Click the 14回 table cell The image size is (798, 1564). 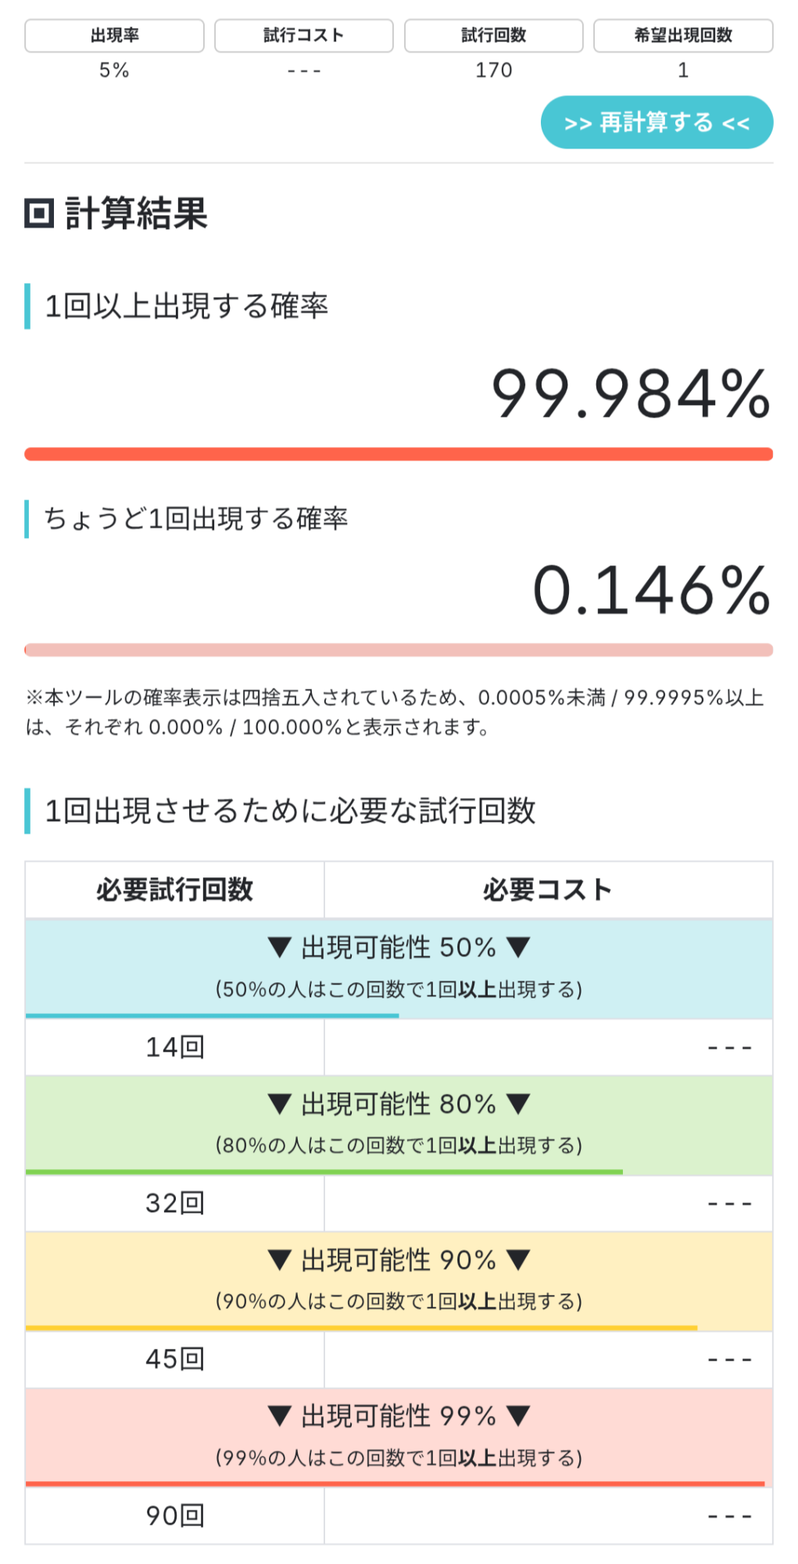click(174, 1047)
